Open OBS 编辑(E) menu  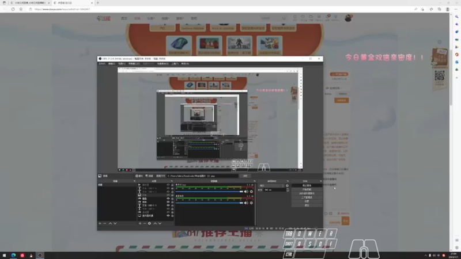(x=112, y=63)
